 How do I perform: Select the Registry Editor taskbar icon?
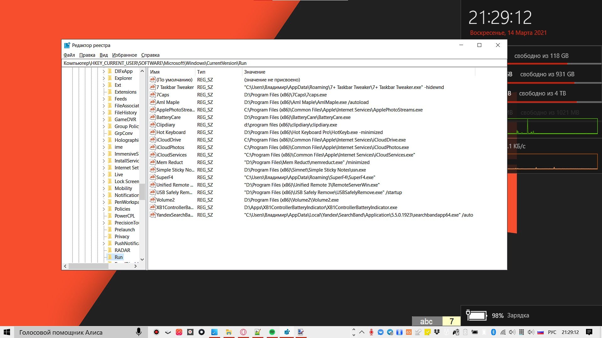pyautogui.click(x=287, y=332)
